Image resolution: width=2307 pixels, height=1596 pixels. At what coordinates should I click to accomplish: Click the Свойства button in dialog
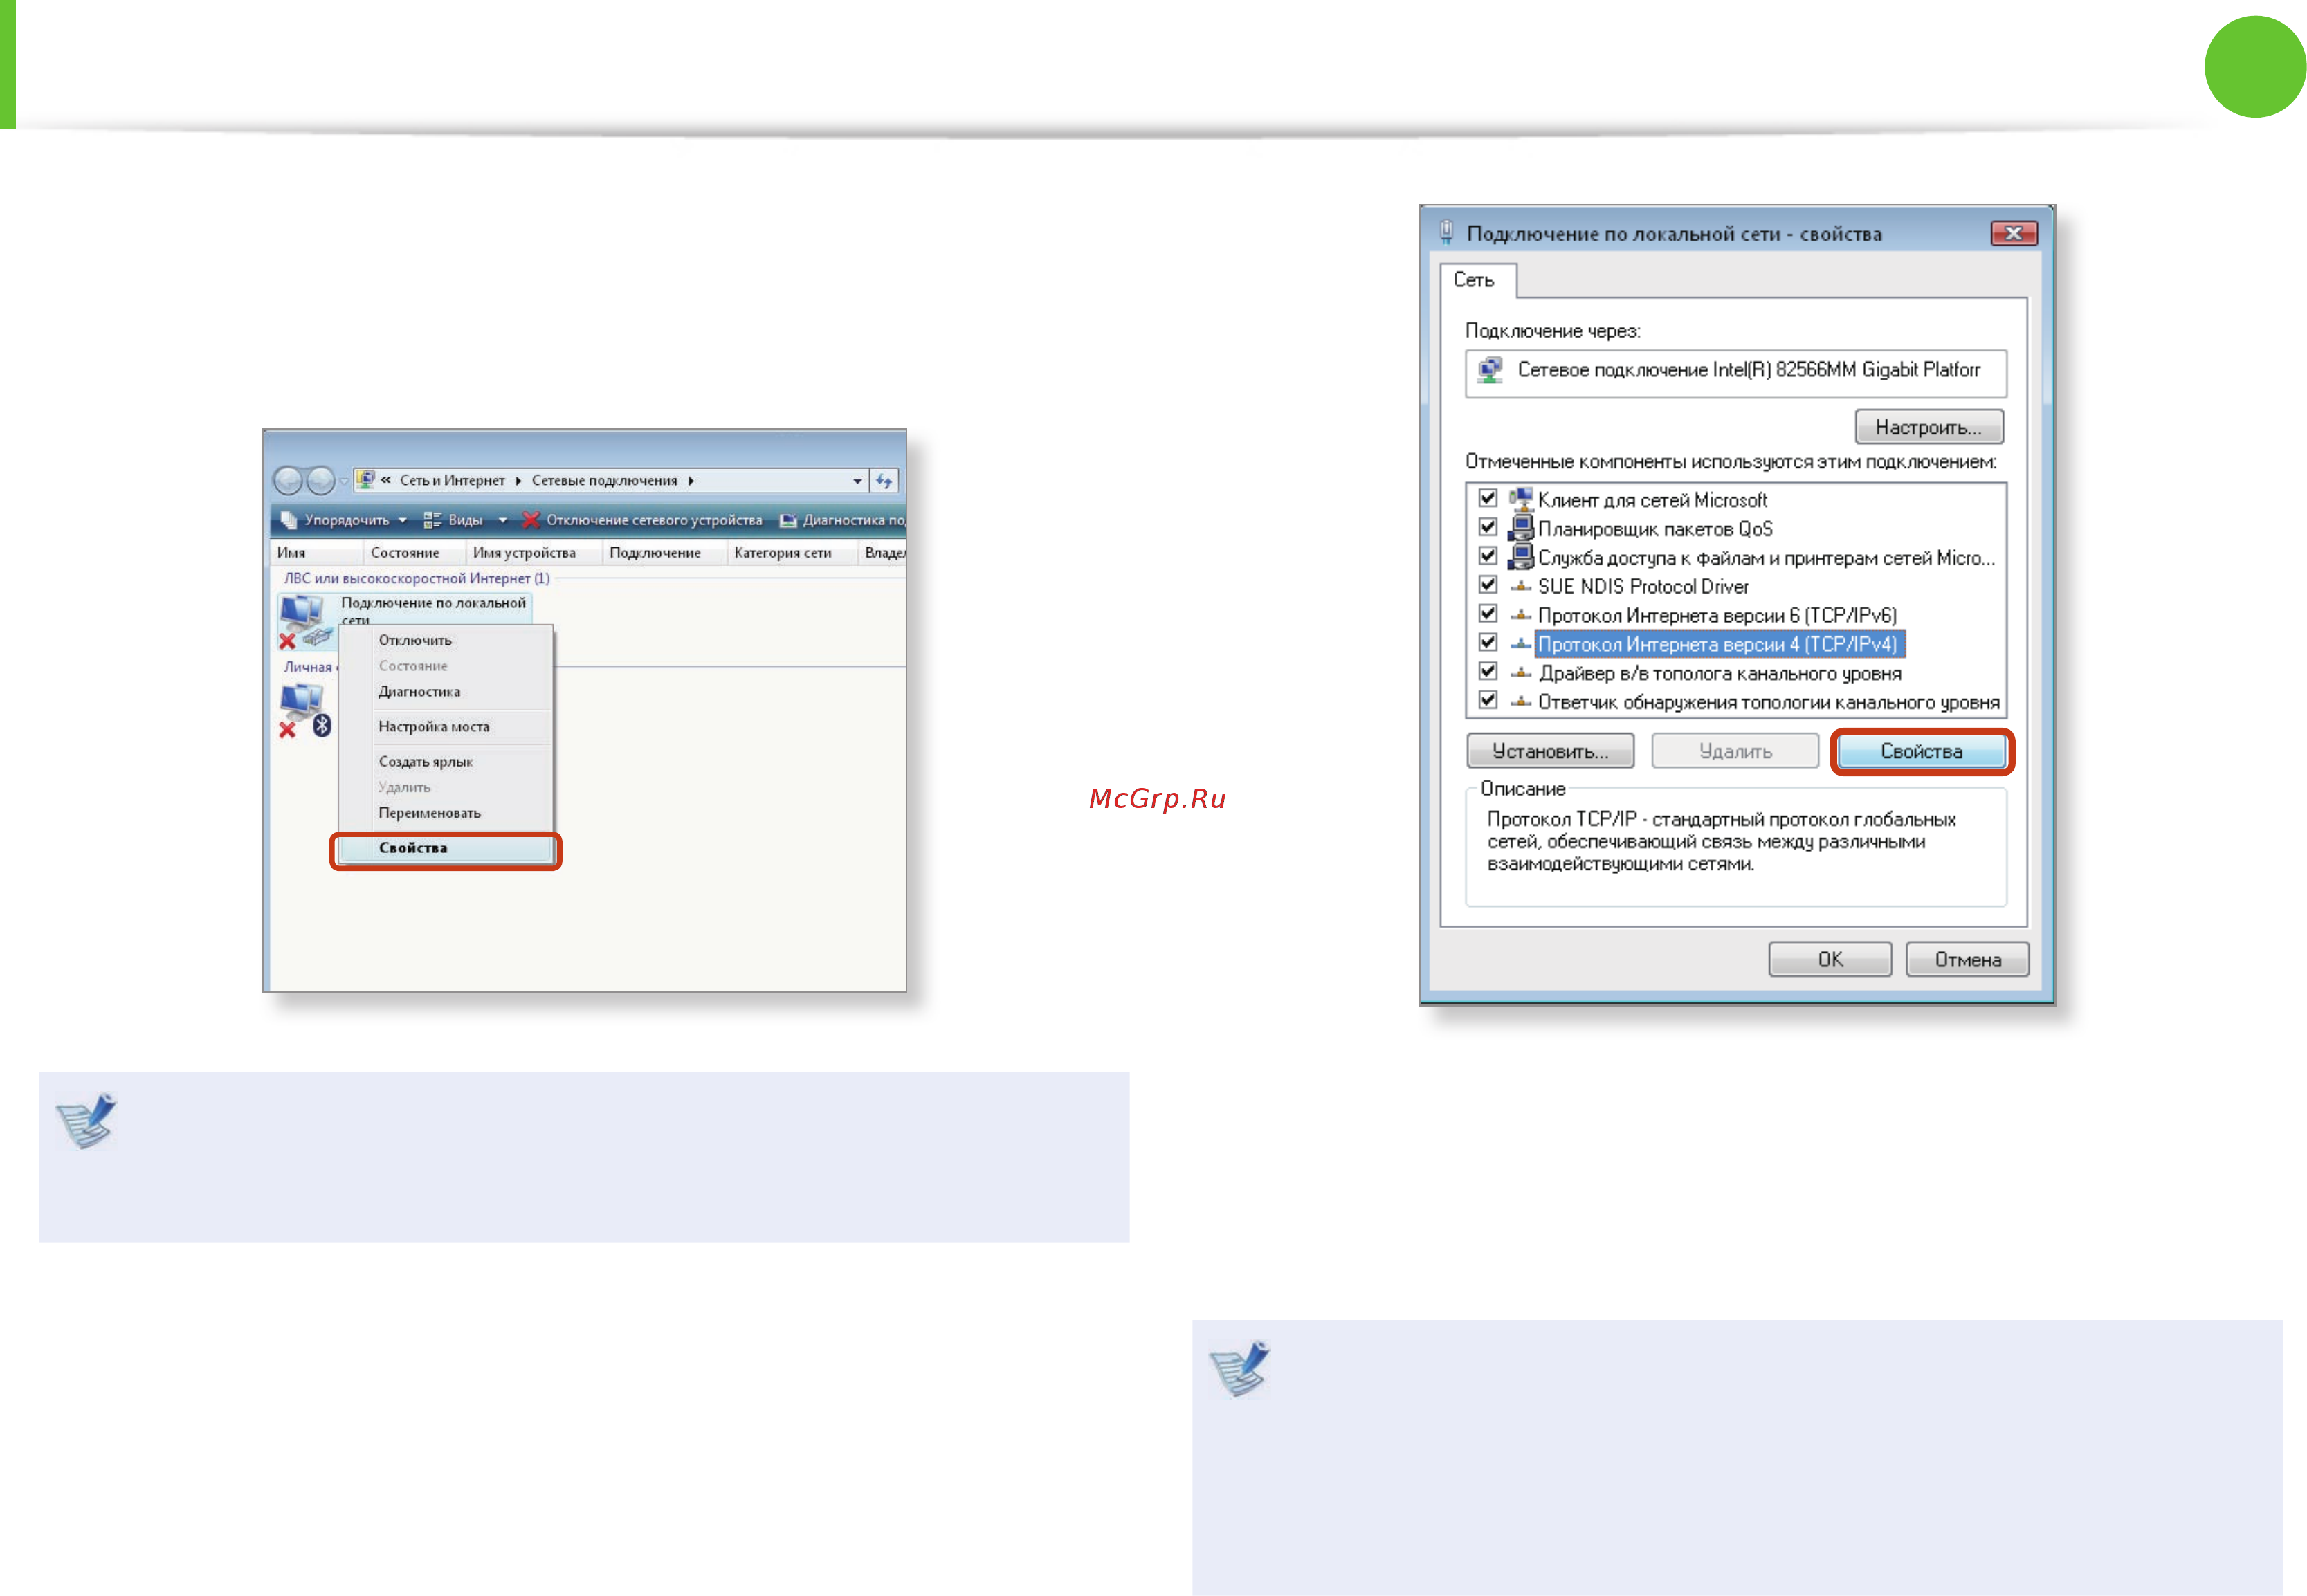pos(1921,752)
